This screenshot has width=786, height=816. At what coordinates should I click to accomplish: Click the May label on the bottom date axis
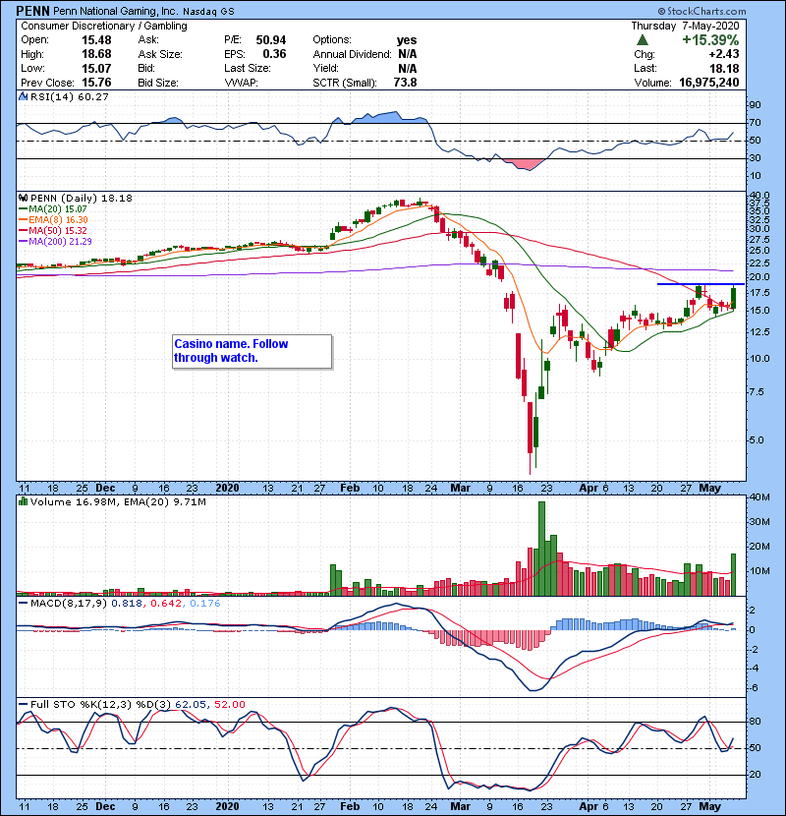[709, 806]
